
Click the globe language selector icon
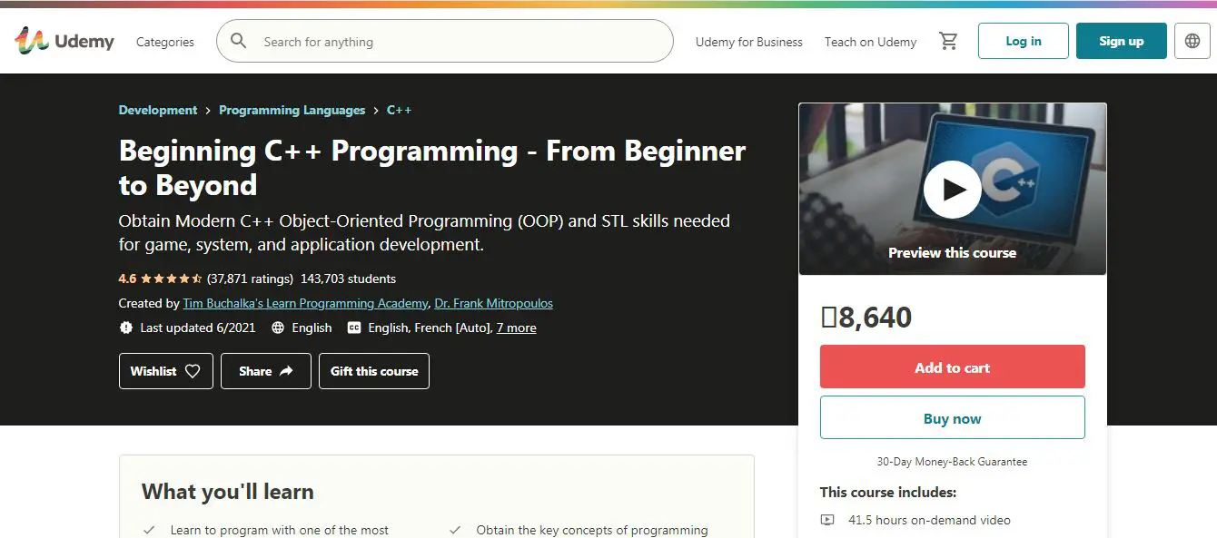(x=1192, y=41)
